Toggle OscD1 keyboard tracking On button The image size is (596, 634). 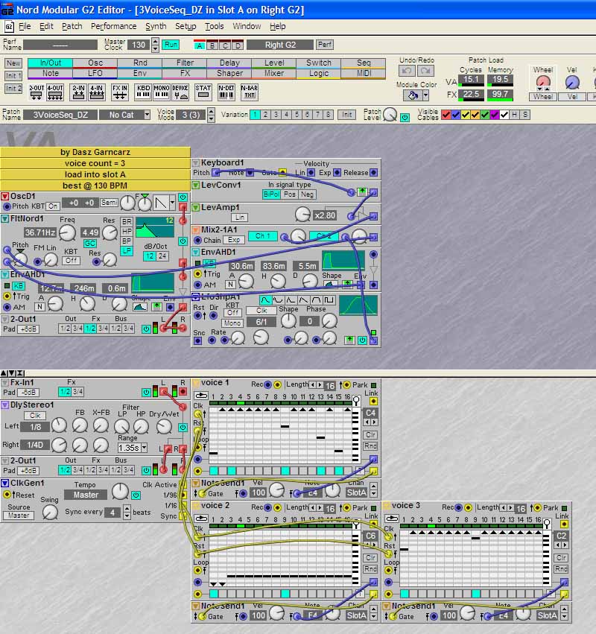(53, 206)
